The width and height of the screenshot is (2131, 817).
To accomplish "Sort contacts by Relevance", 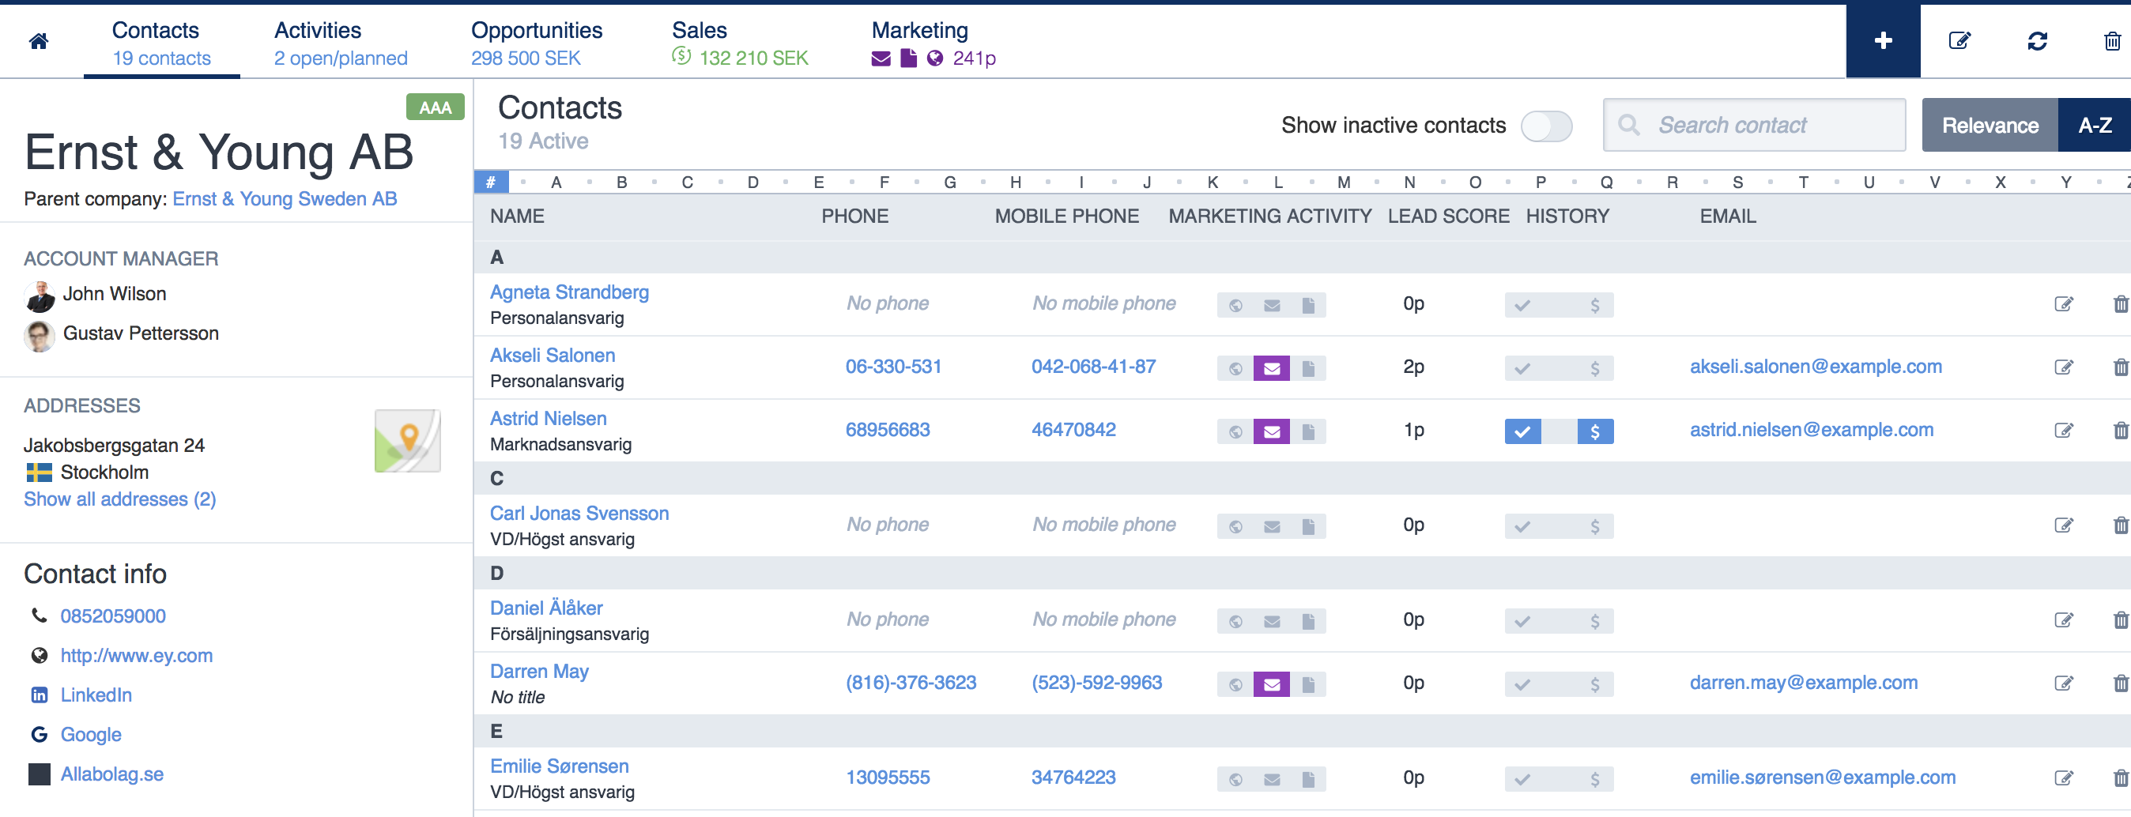I will (x=1990, y=126).
